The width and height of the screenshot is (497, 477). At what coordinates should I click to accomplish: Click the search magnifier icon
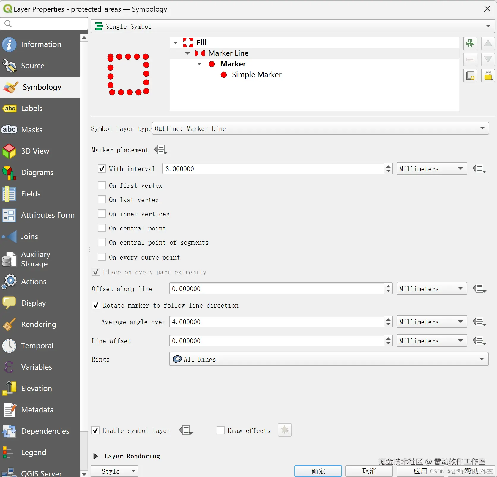tap(8, 24)
